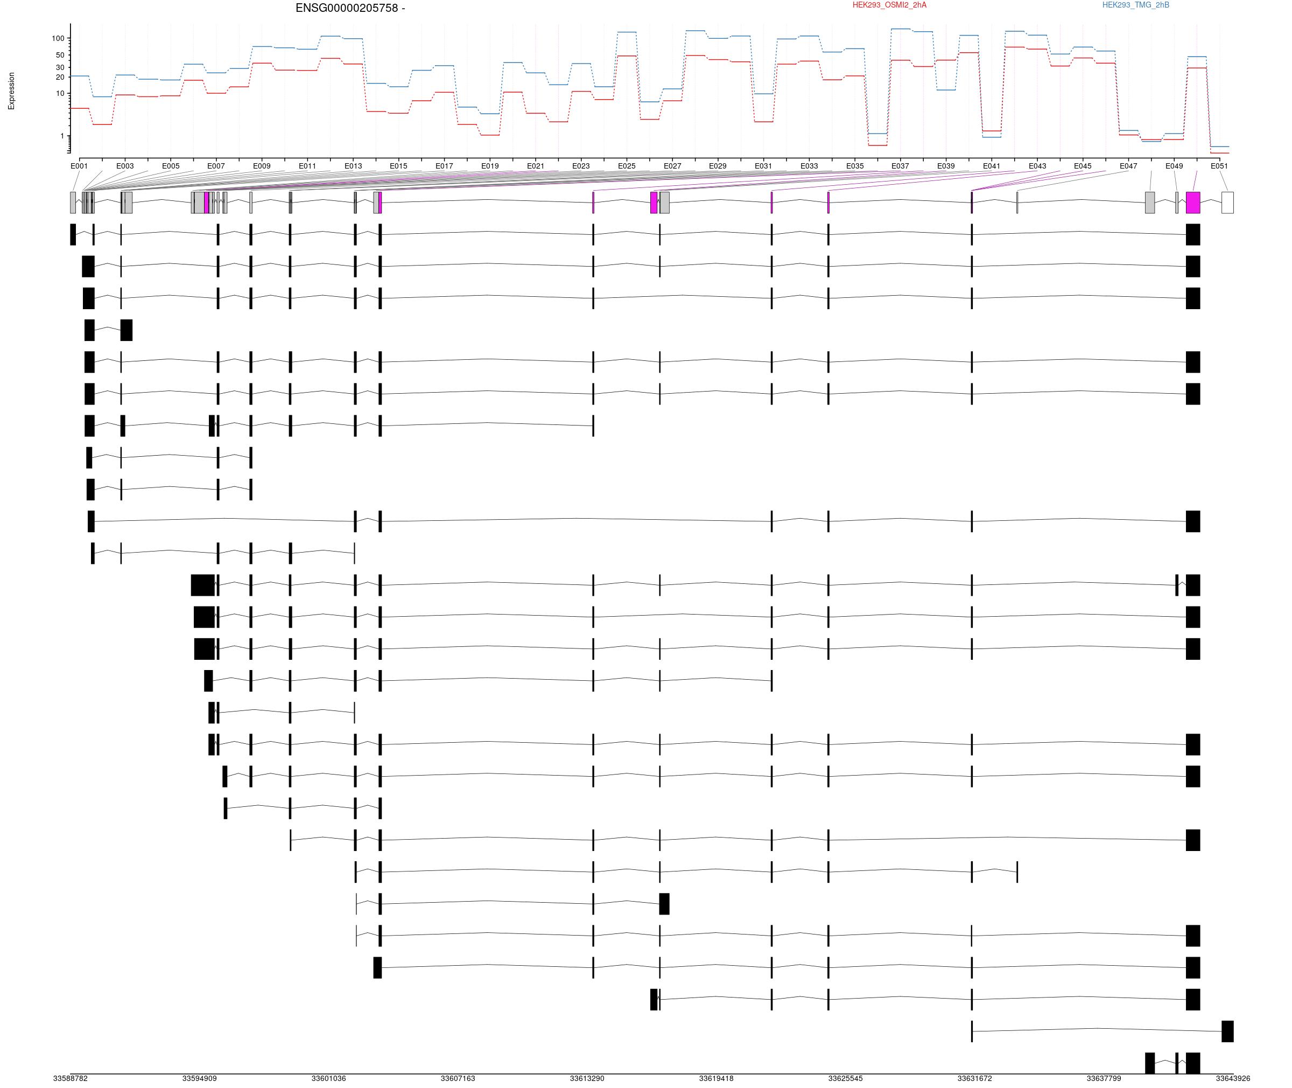Screen dimensions: 1292x1088
Task: Click the white exon box in the gene model
Action: 1227,203
